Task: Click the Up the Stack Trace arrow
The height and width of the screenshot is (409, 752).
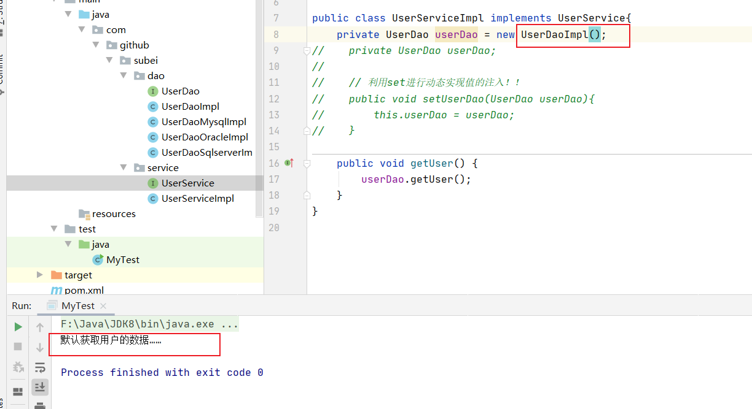Action: (x=40, y=327)
